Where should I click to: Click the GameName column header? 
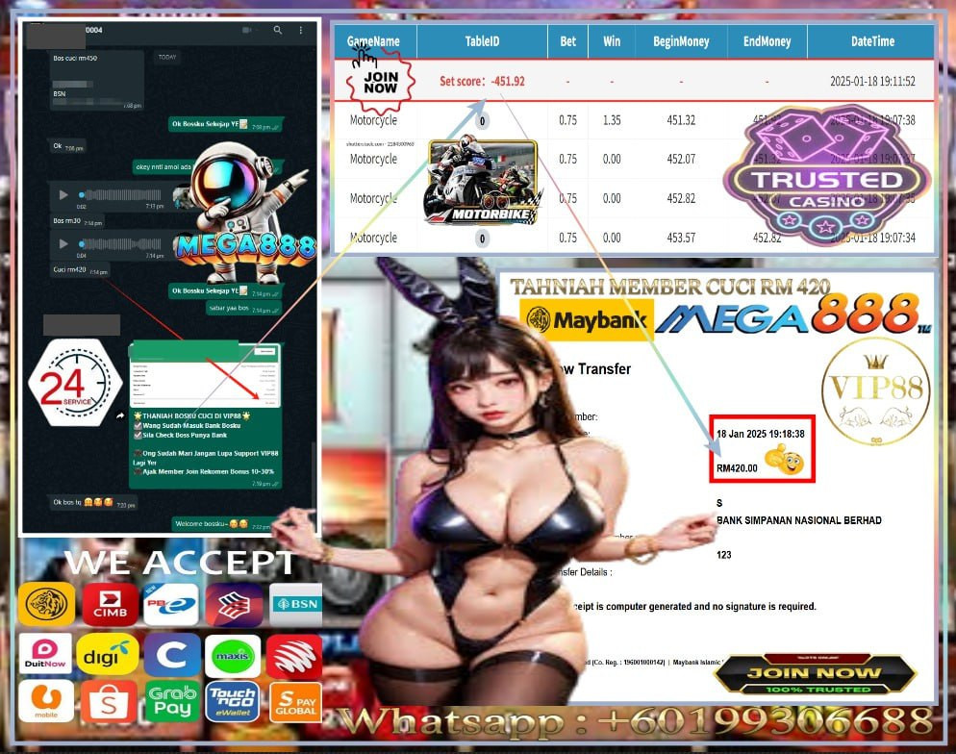(x=374, y=41)
